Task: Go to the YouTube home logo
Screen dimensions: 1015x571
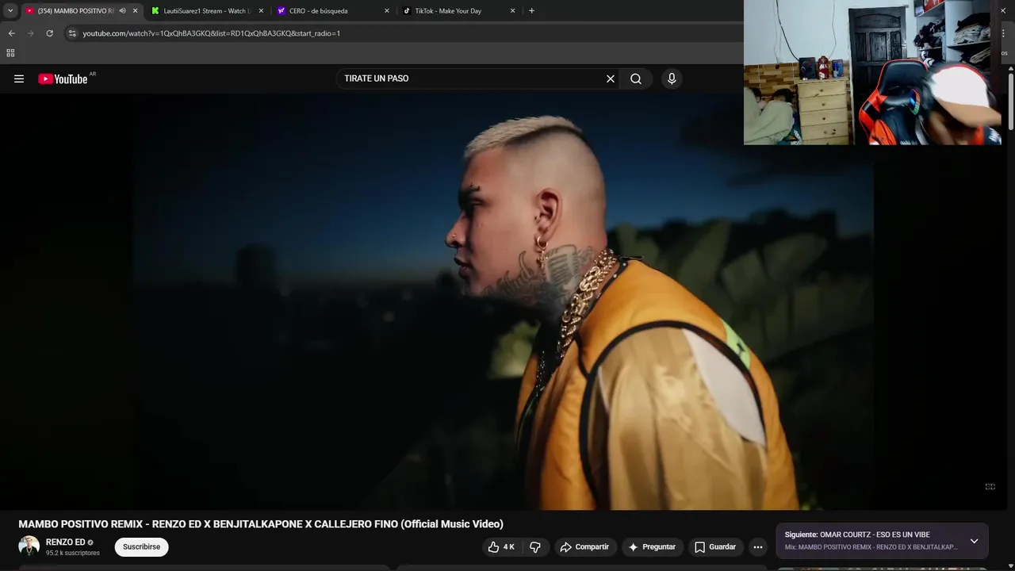Action: (63, 79)
